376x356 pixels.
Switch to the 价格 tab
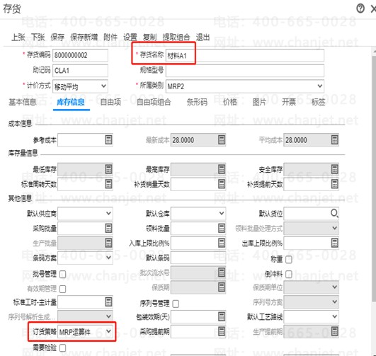click(x=230, y=102)
